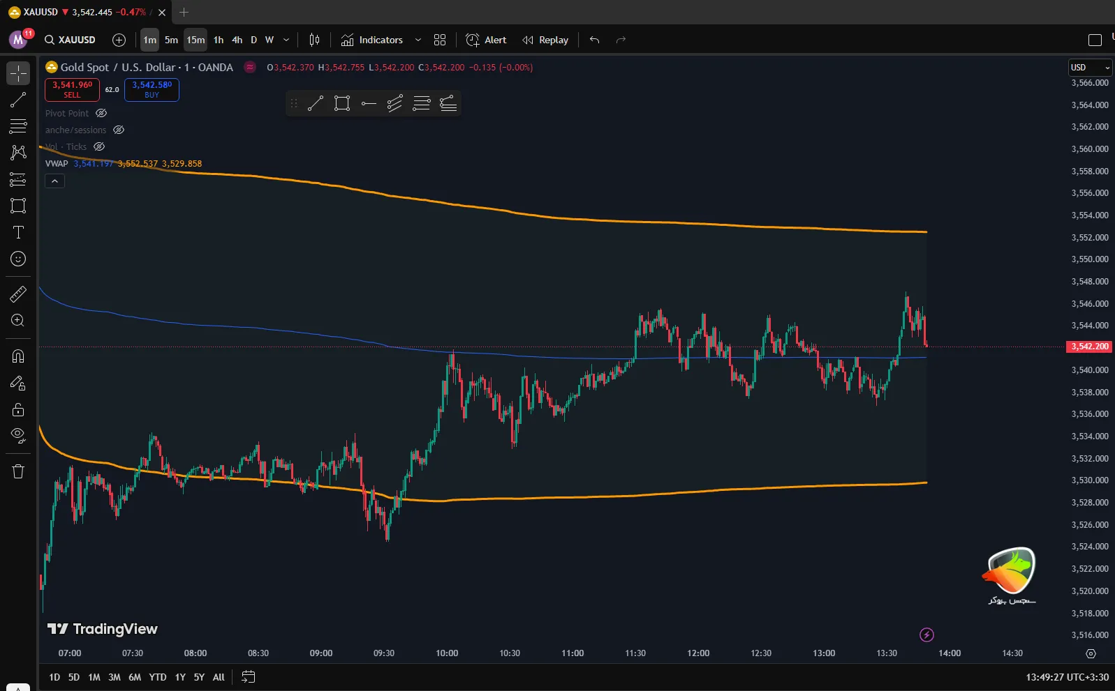Open the Indicators dialog
The height and width of the screenshot is (691, 1115).
tap(372, 40)
